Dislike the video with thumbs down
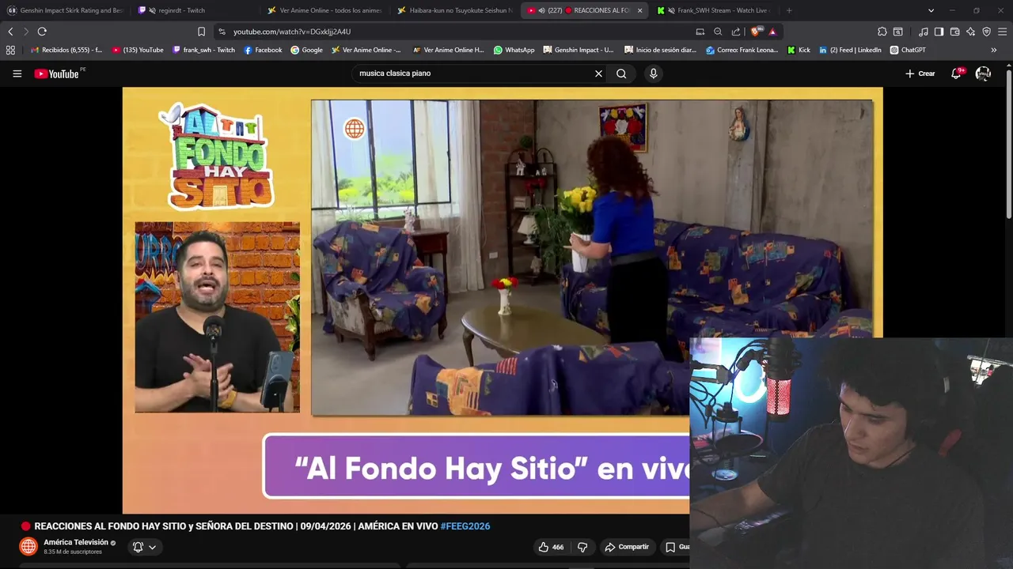 582,547
